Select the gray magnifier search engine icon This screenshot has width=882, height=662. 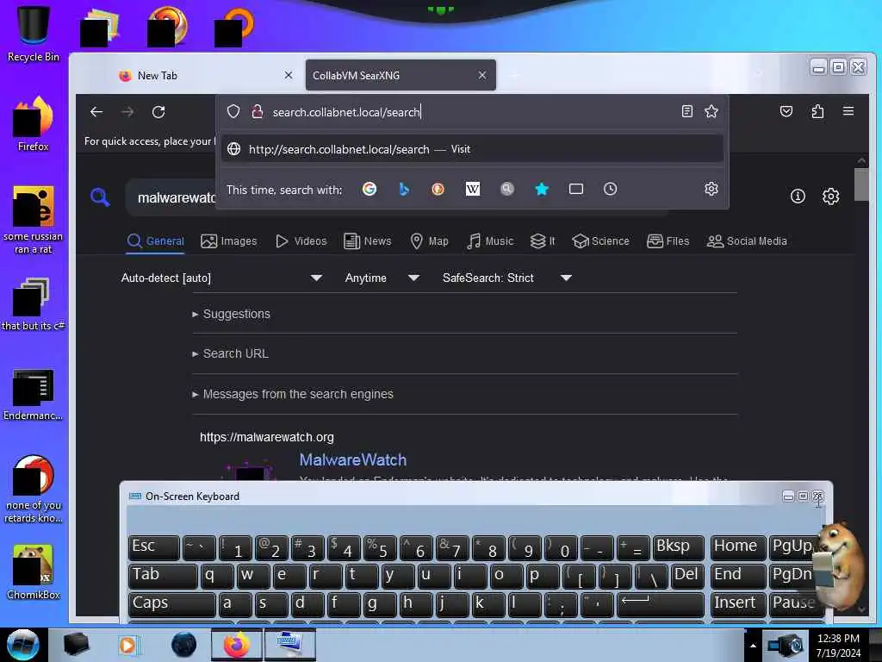click(x=506, y=189)
